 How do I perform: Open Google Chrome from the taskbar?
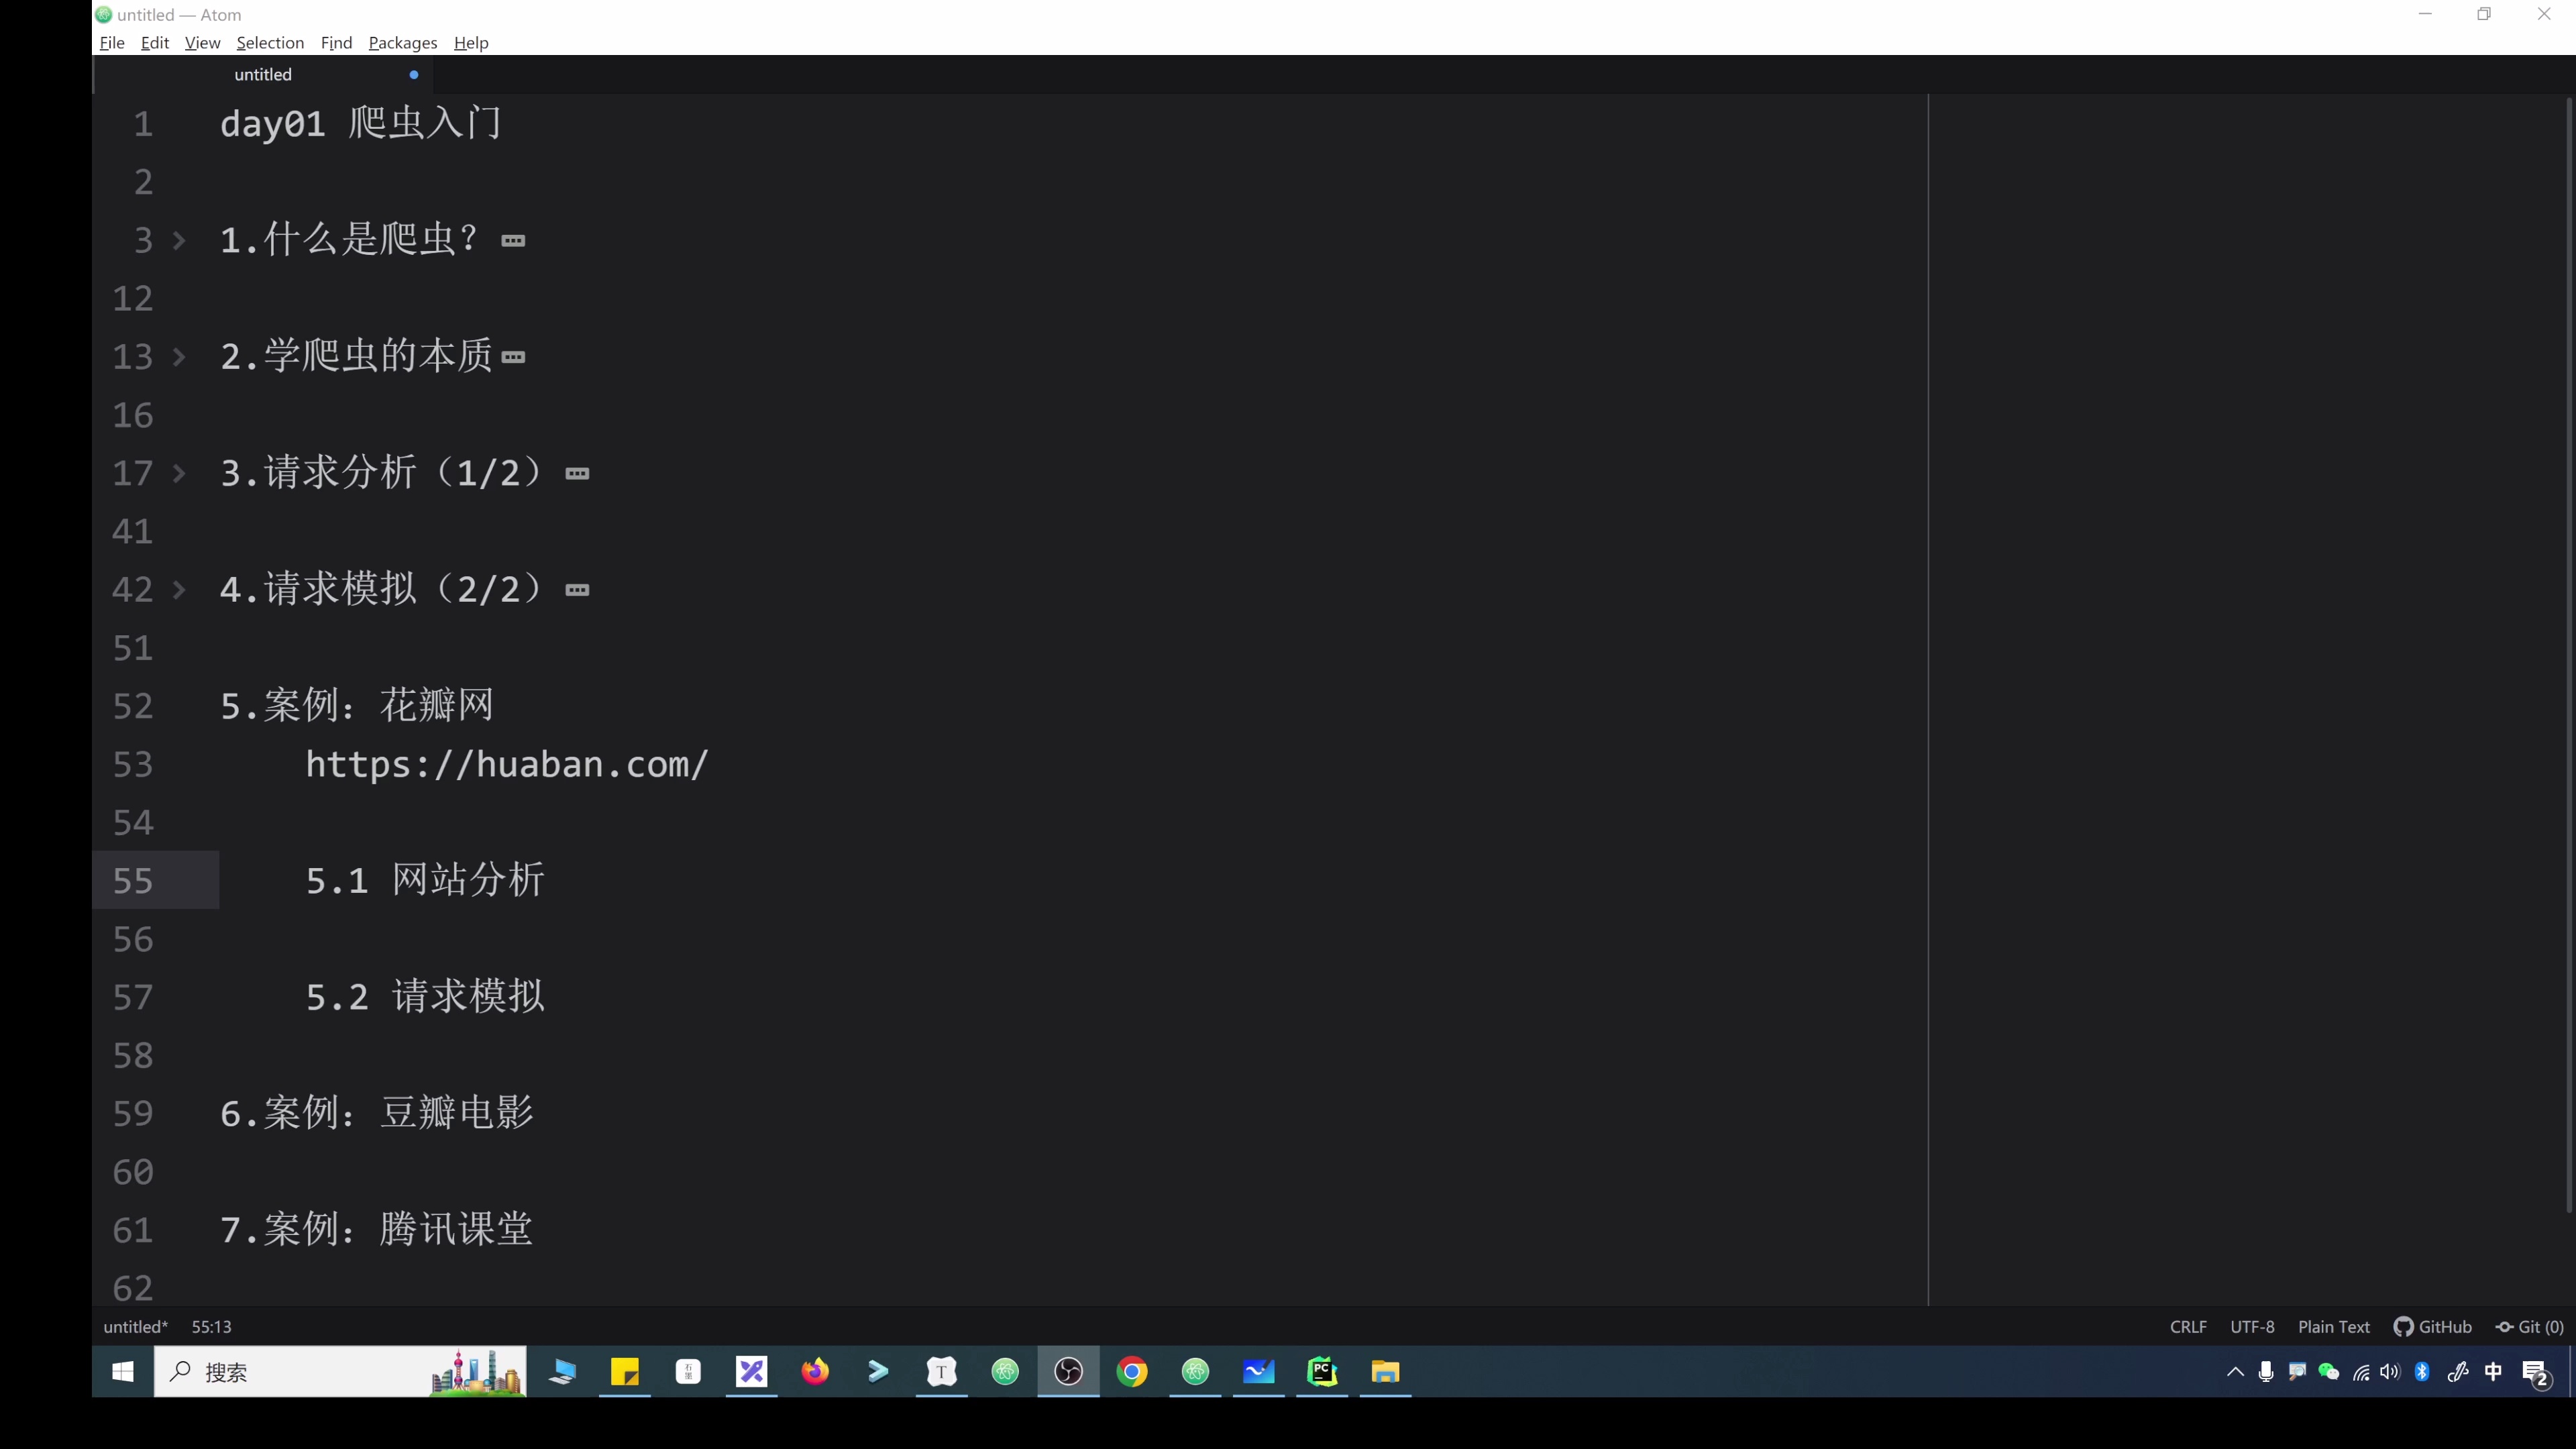pos(1131,1372)
